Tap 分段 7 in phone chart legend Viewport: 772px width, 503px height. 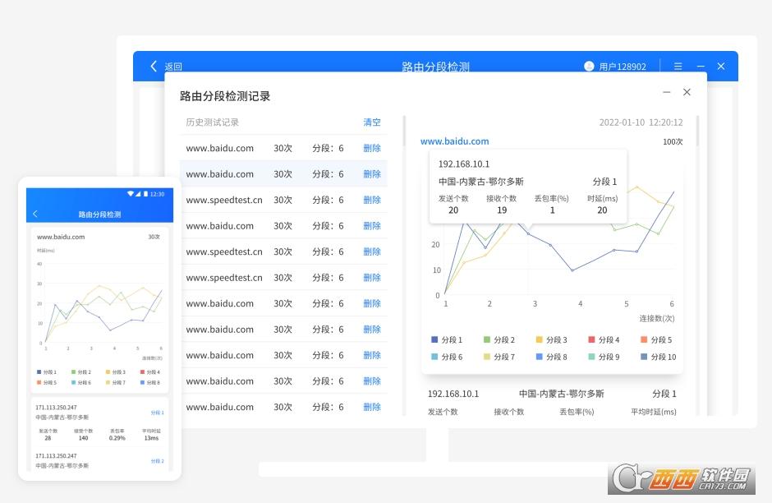(x=116, y=382)
